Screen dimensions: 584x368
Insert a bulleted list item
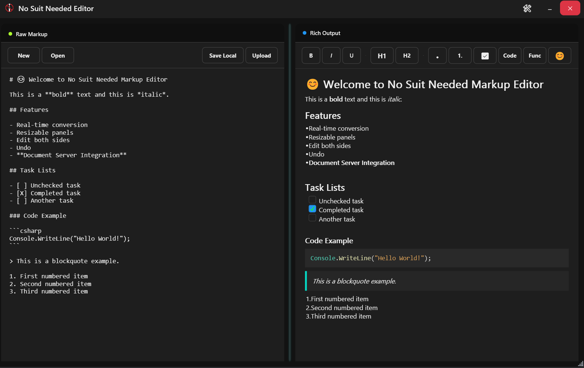click(437, 55)
